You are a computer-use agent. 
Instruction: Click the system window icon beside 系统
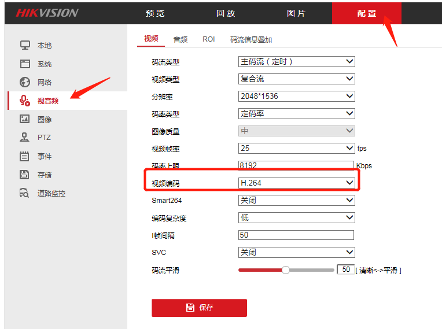[24, 64]
